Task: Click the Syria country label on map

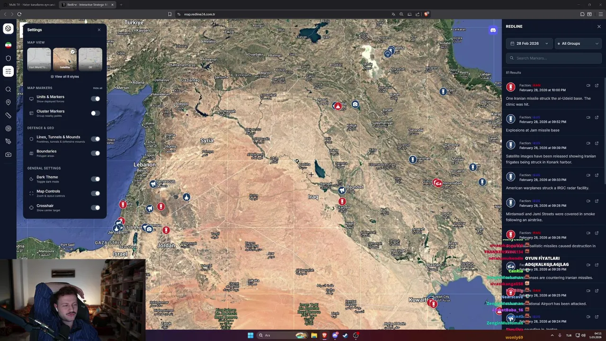Action: pos(206,141)
